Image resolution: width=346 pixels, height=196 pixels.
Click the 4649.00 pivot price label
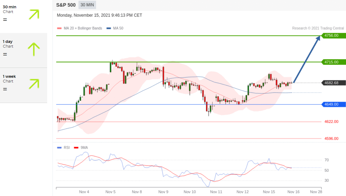point(334,104)
